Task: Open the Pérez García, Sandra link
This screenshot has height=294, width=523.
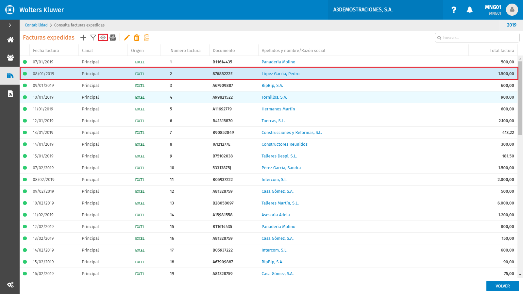Action: 281,168
